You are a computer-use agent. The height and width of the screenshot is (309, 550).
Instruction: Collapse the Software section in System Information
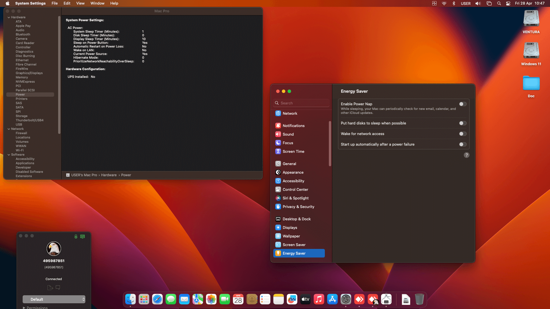(9, 155)
